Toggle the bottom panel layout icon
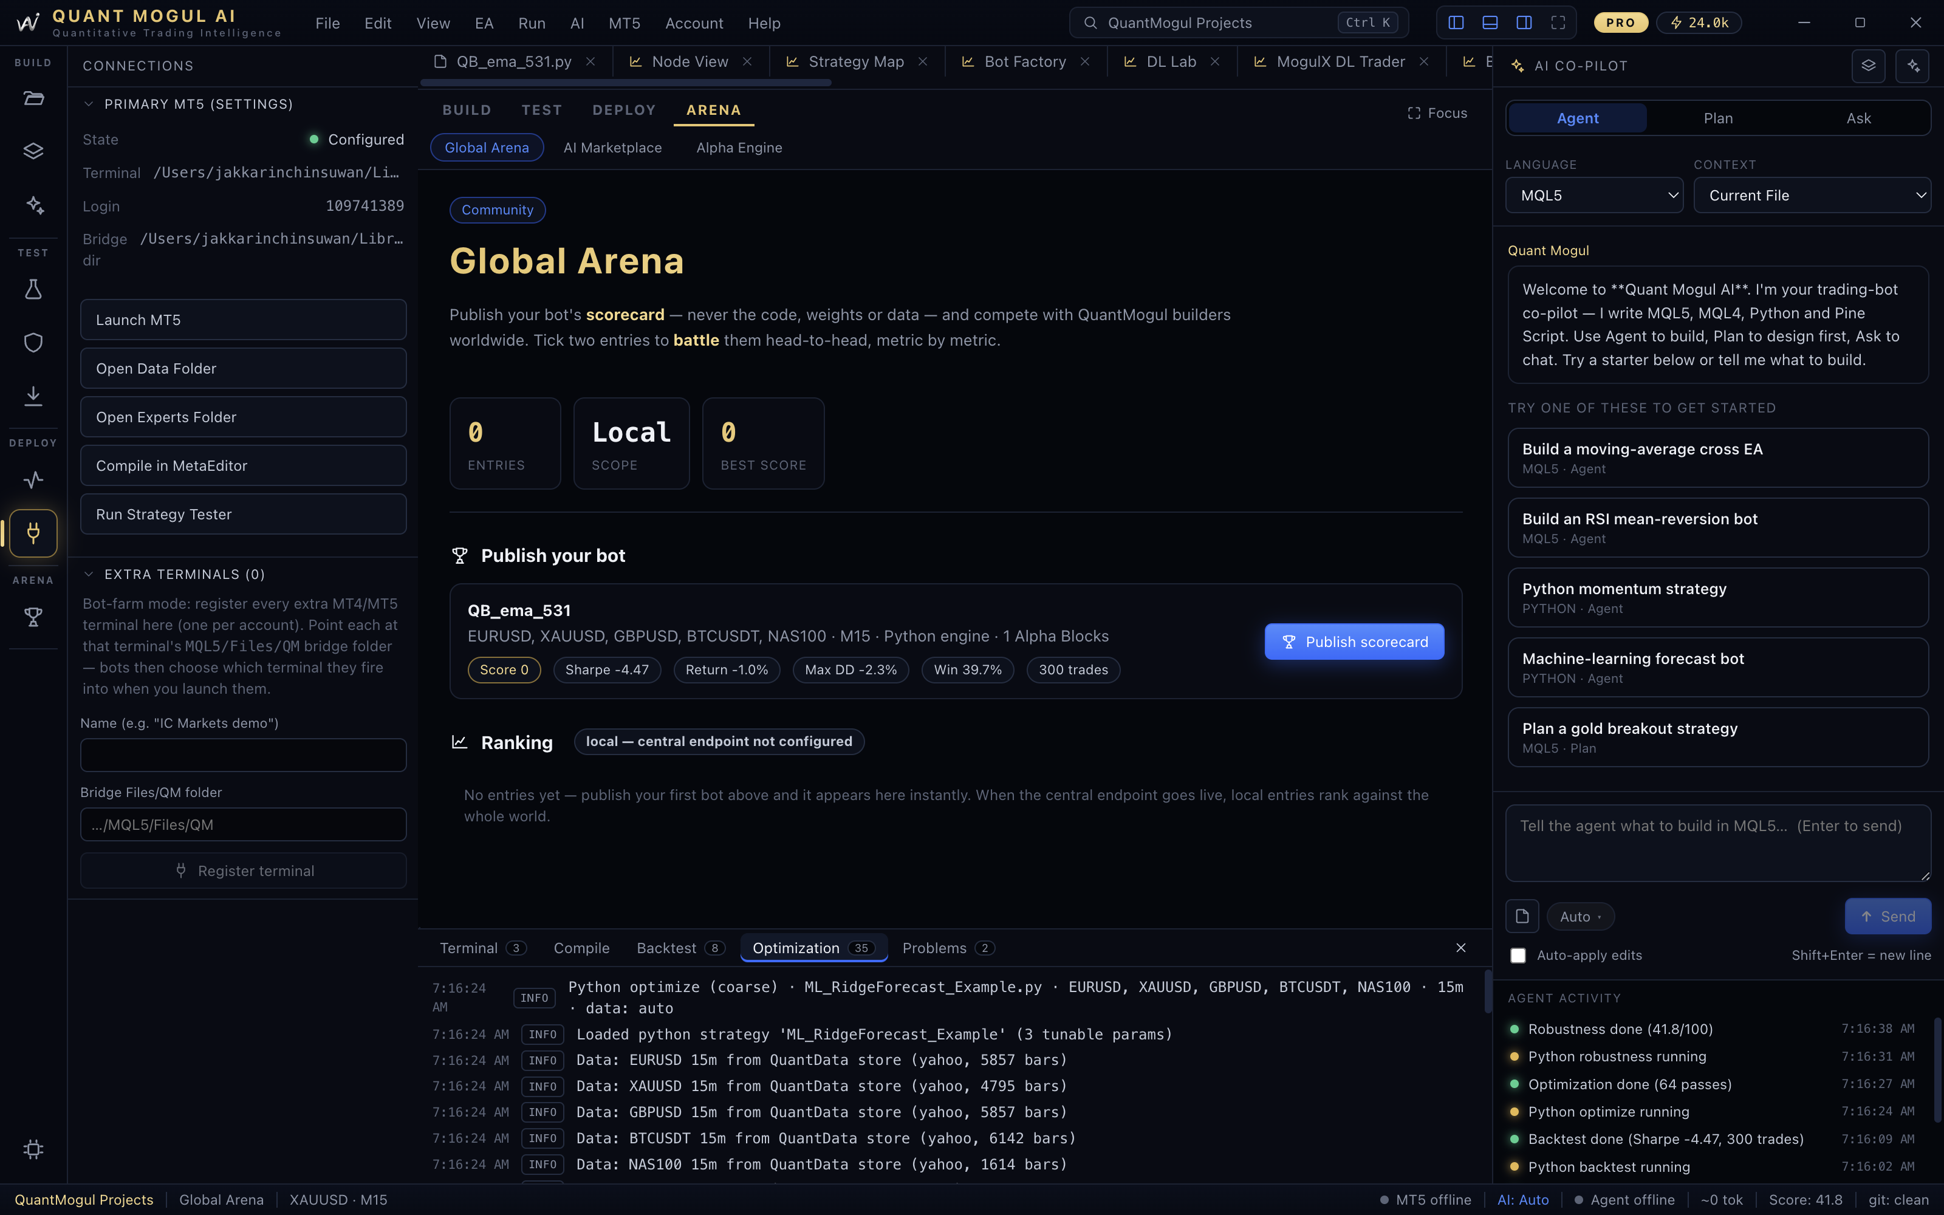 coord(1490,22)
